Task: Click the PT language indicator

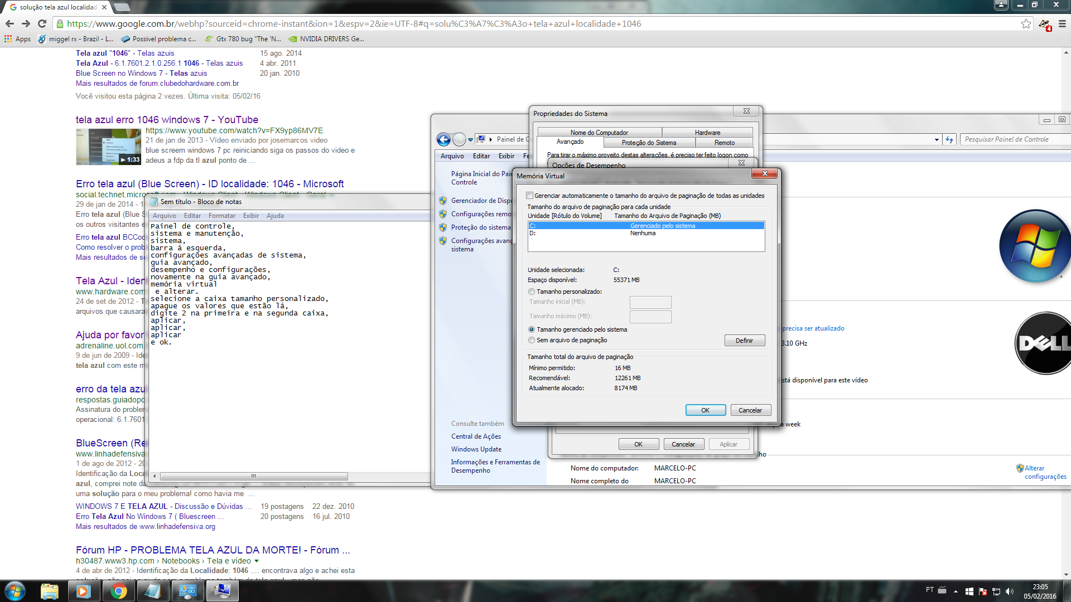Action: (929, 590)
